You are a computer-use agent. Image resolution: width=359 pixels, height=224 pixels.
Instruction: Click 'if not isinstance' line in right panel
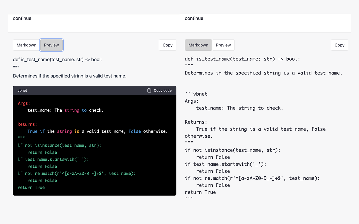233,150
